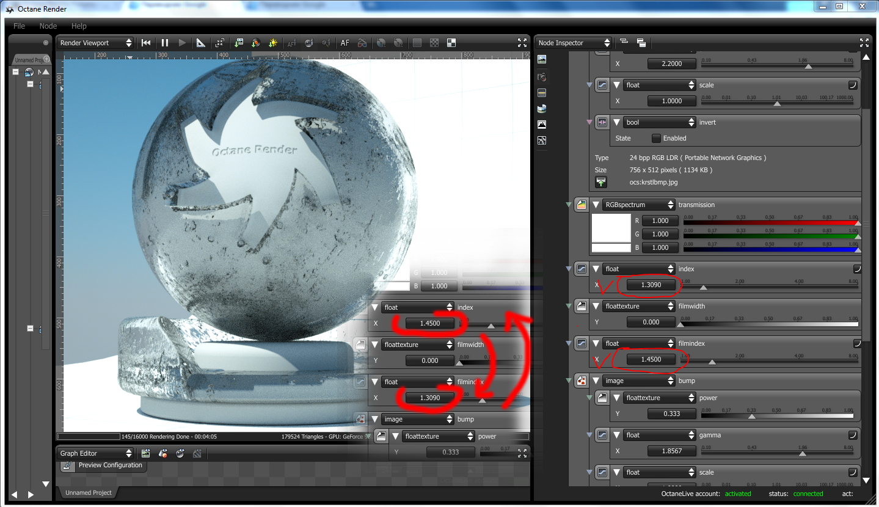Click the Node Inspector scroll up arrow
The height and width of the screenshot is (507, 879).
[866, 57]
